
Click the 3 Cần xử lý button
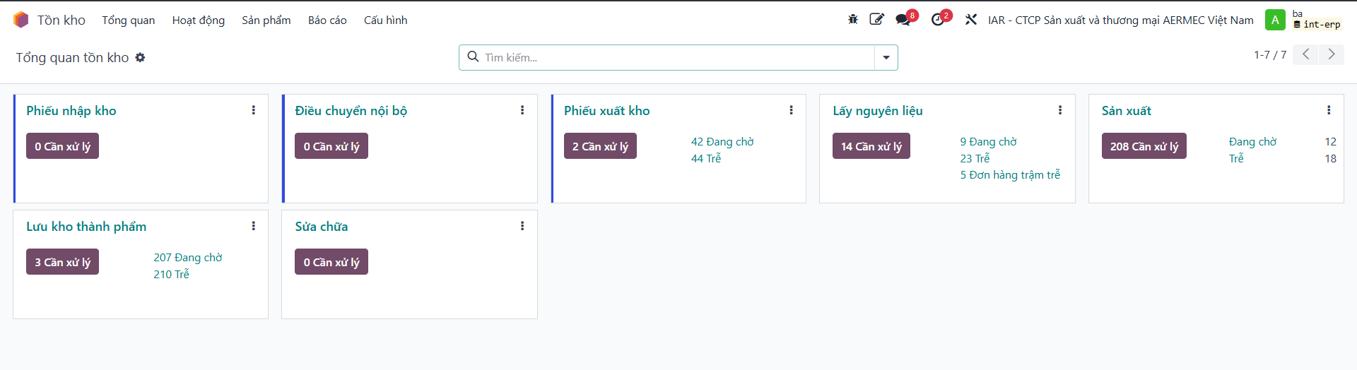63,262
